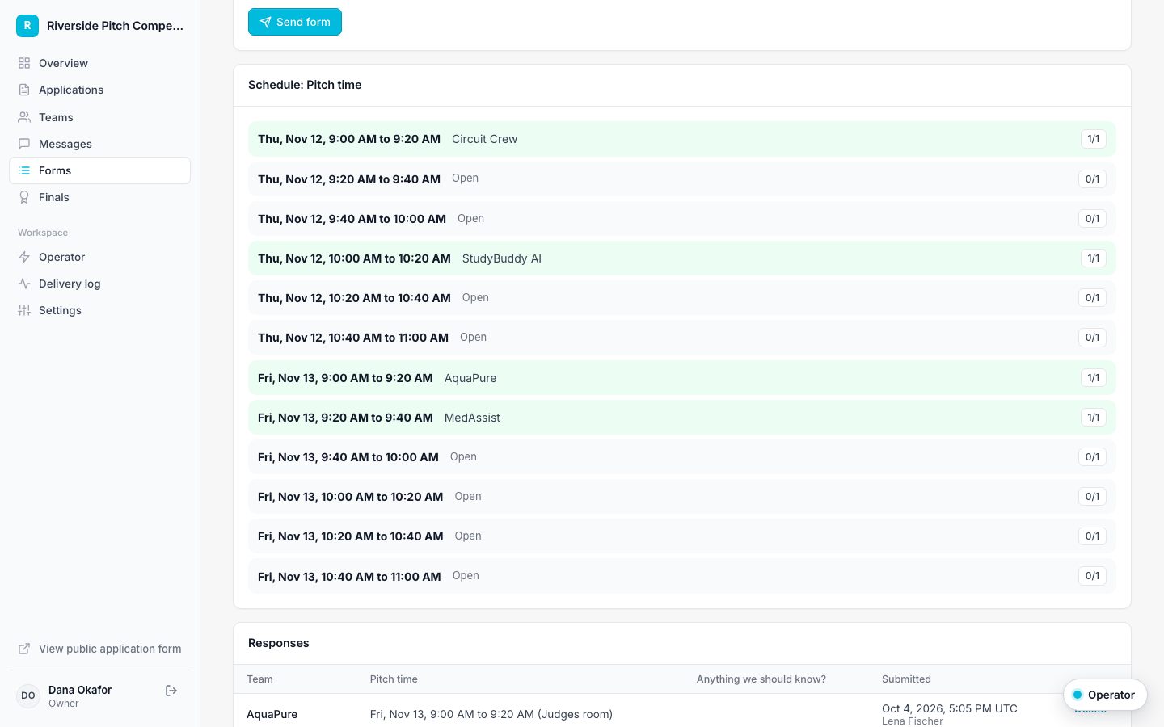
Task: Open the Teams section
Action: (x=99, y=117)
